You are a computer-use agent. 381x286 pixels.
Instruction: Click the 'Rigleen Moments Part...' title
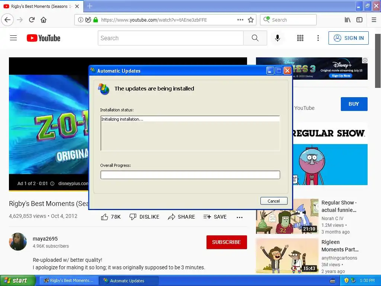tap(340, 246)
